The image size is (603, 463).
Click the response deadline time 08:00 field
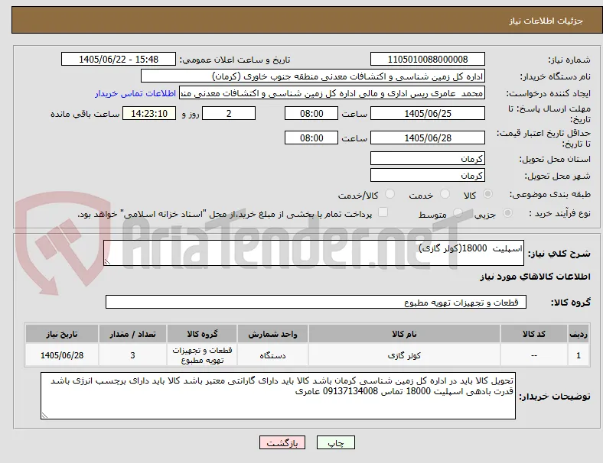coord(311,114)
